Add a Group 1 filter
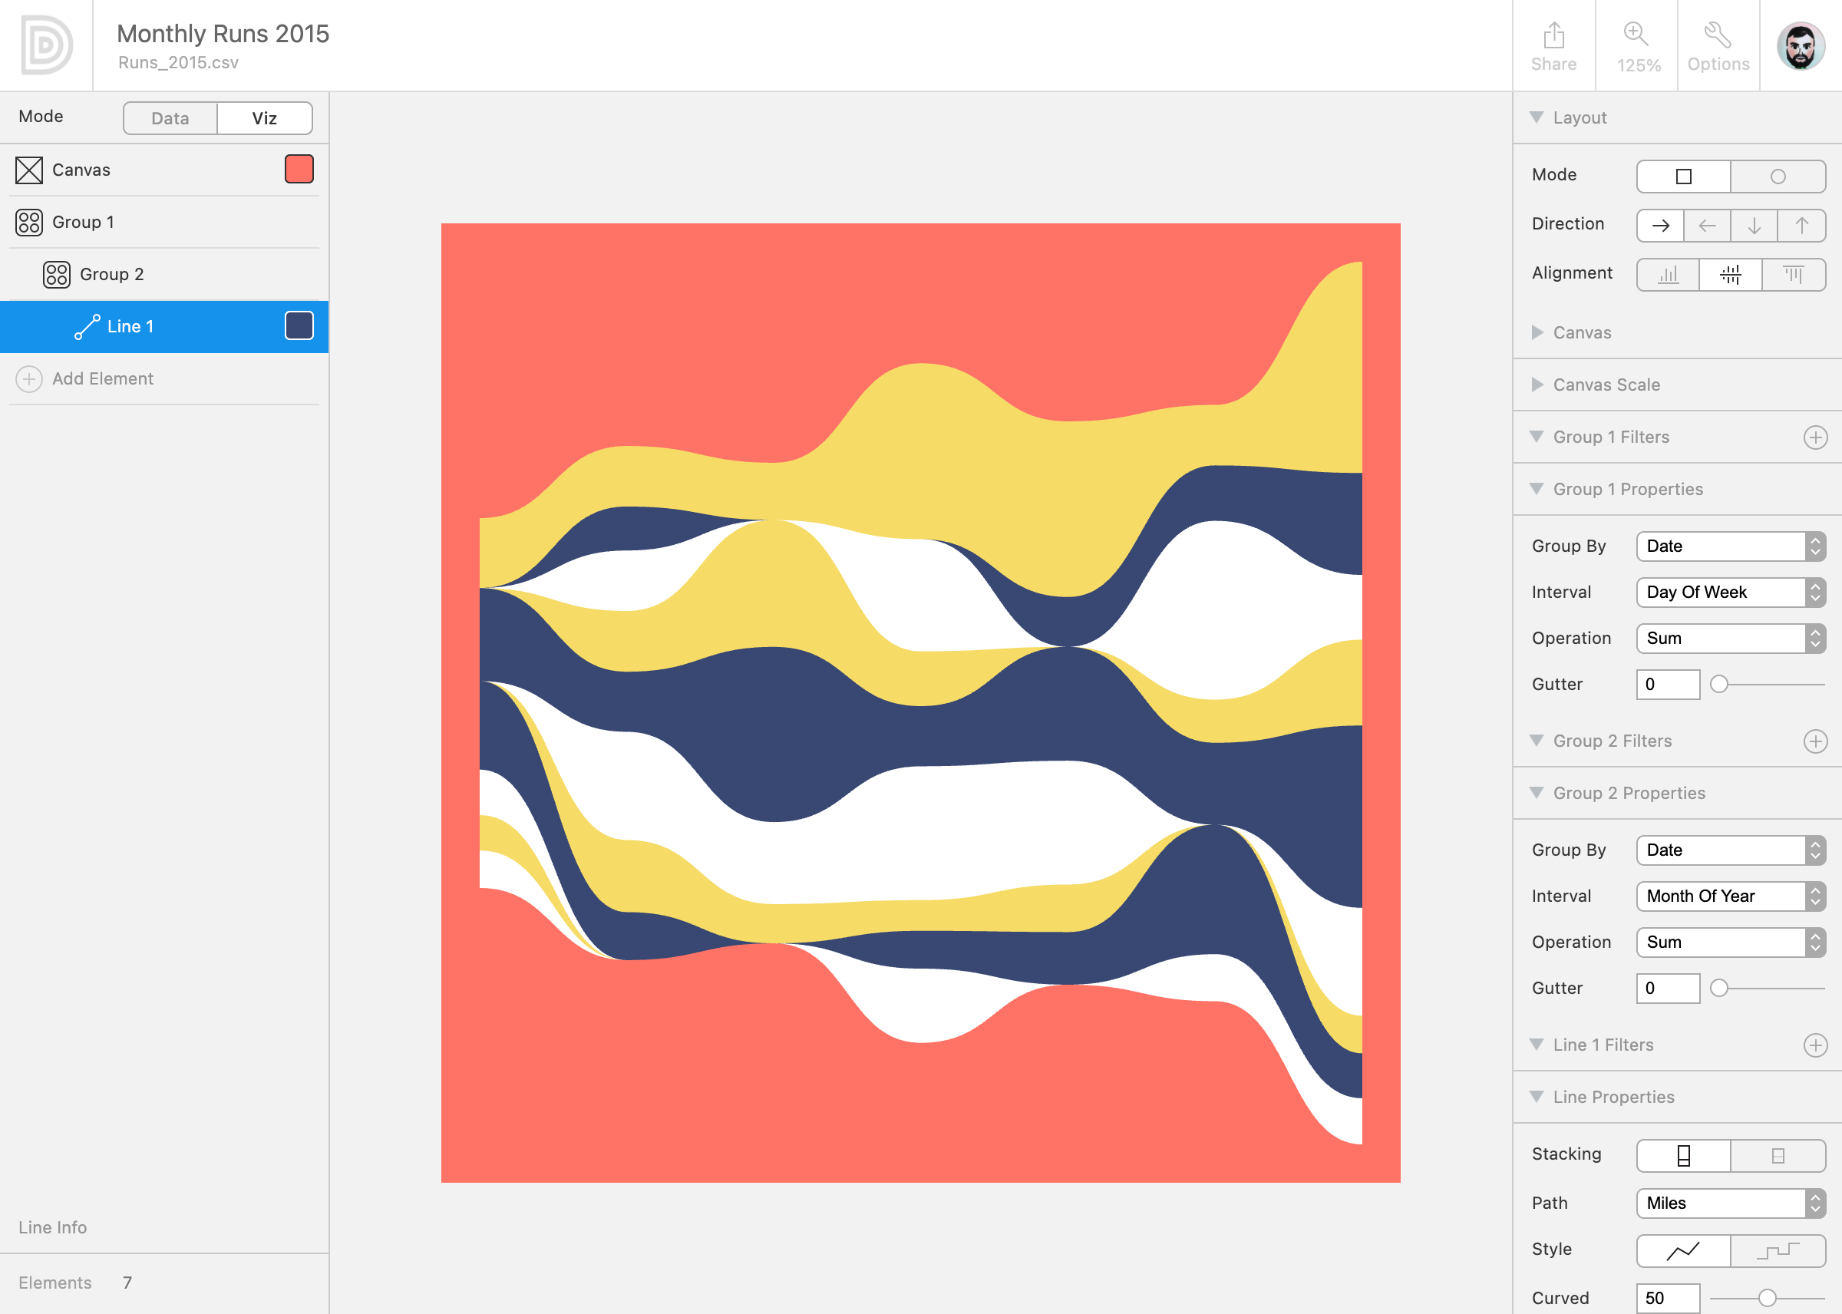This screenshot has height=1314, width=1842. [x=1815, y=437]
